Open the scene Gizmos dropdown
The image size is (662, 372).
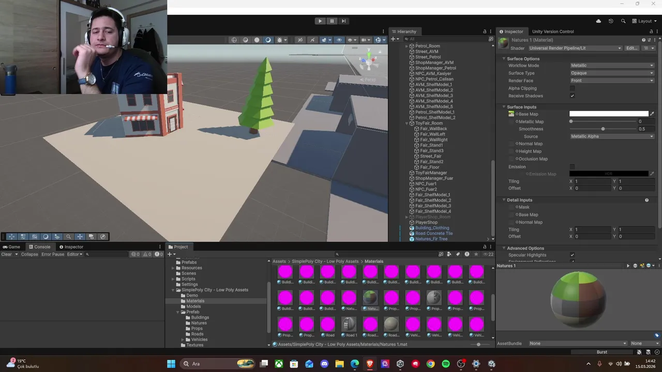(x=380, y=40)
